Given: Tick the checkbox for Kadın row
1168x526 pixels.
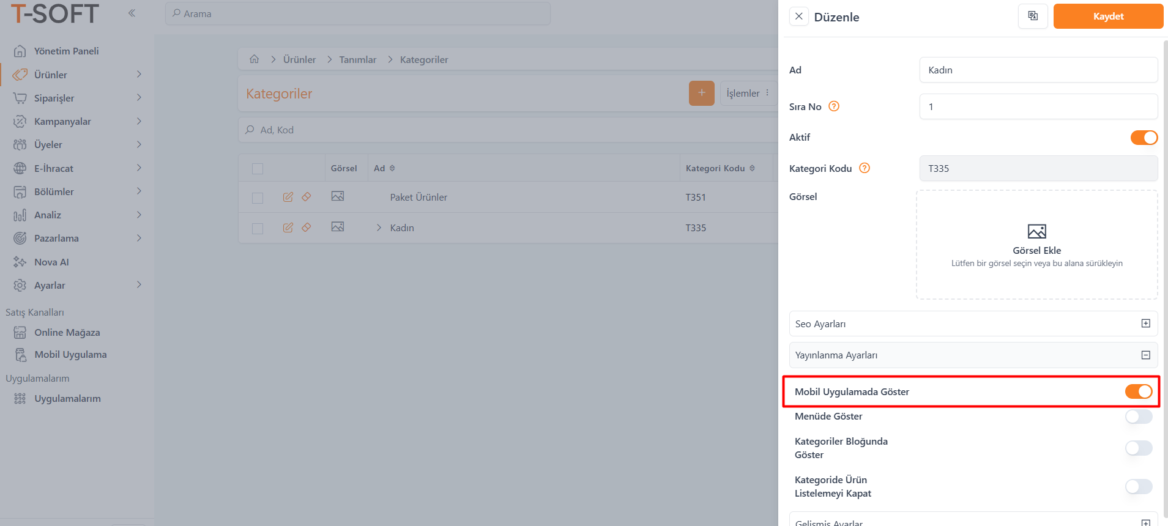Looking at the screenshot, I should click(x=258, y=229).
